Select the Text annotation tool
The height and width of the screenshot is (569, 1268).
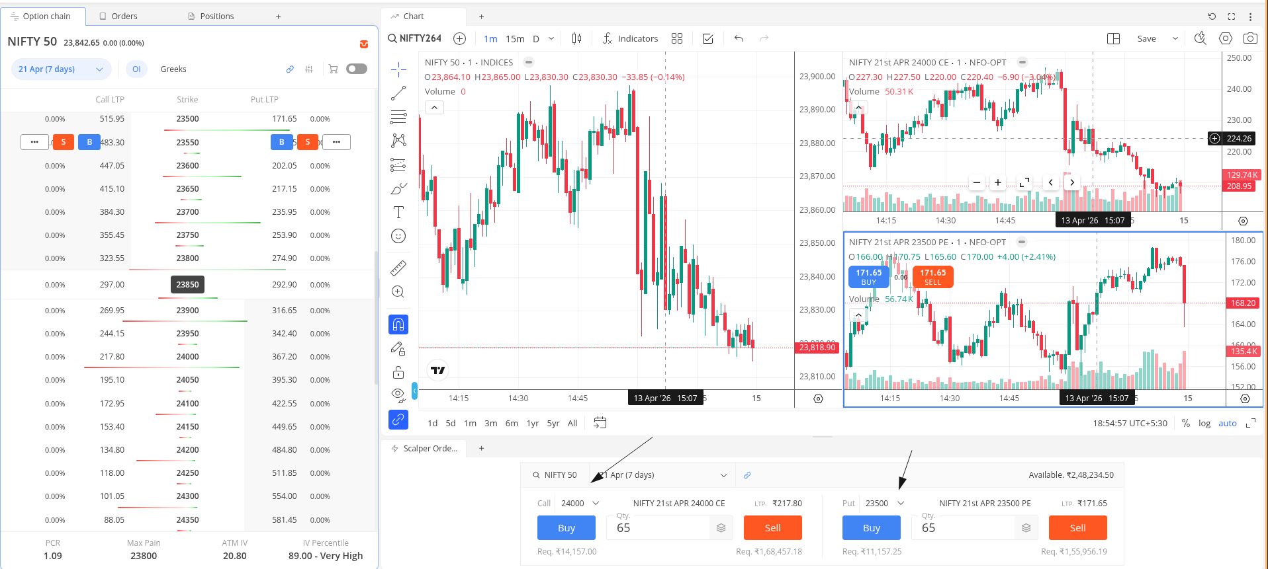398,212
